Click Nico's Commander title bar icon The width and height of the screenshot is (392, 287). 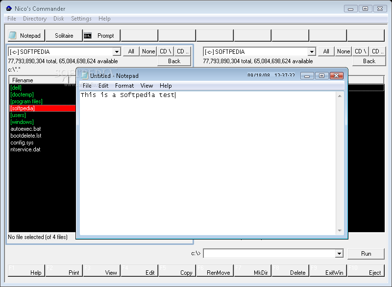pos(9,8)
